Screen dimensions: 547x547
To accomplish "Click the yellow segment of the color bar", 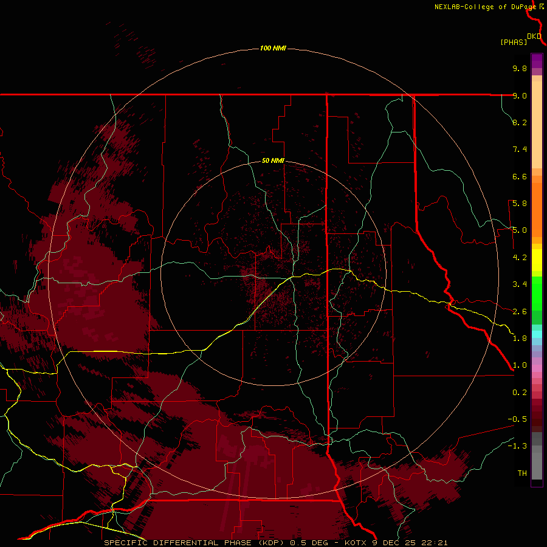I will click(x=537, y=260).
